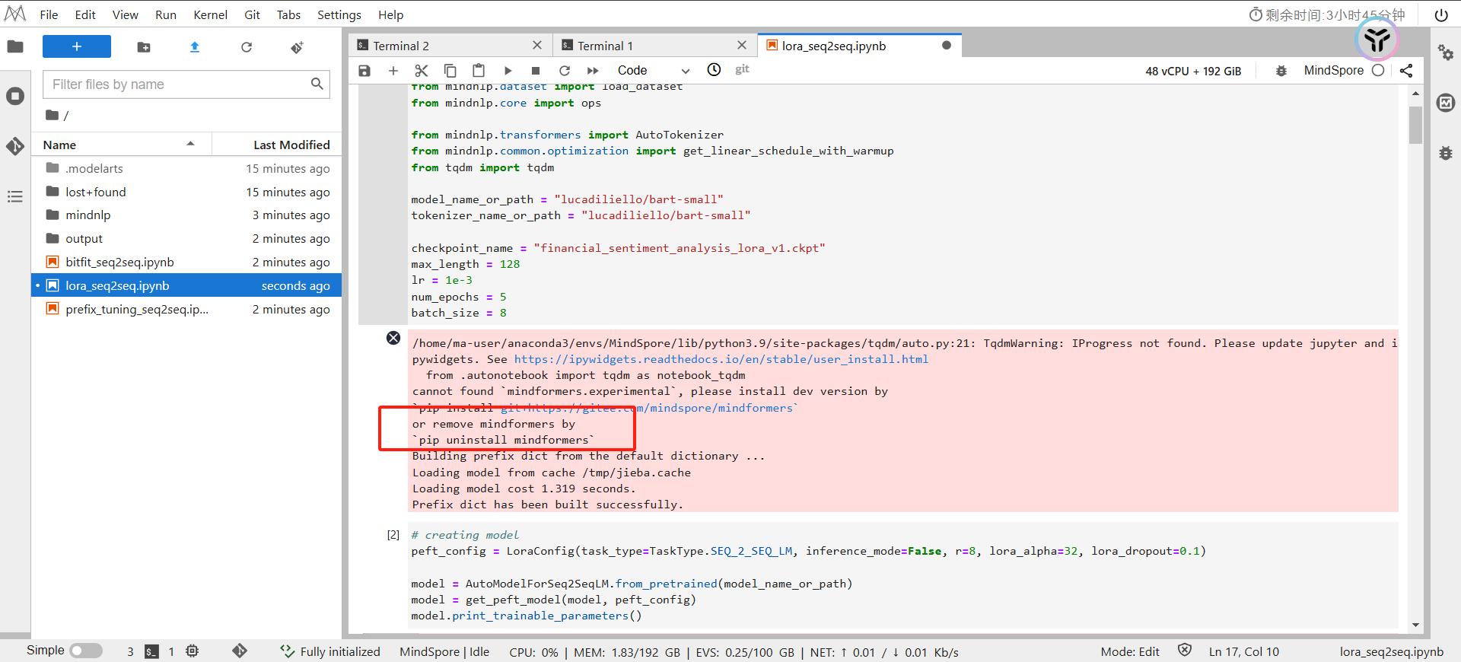Screen dimensions: 1461x662
Task: Interrupt the kernel with stop icon
Action: tap(536, 71)
